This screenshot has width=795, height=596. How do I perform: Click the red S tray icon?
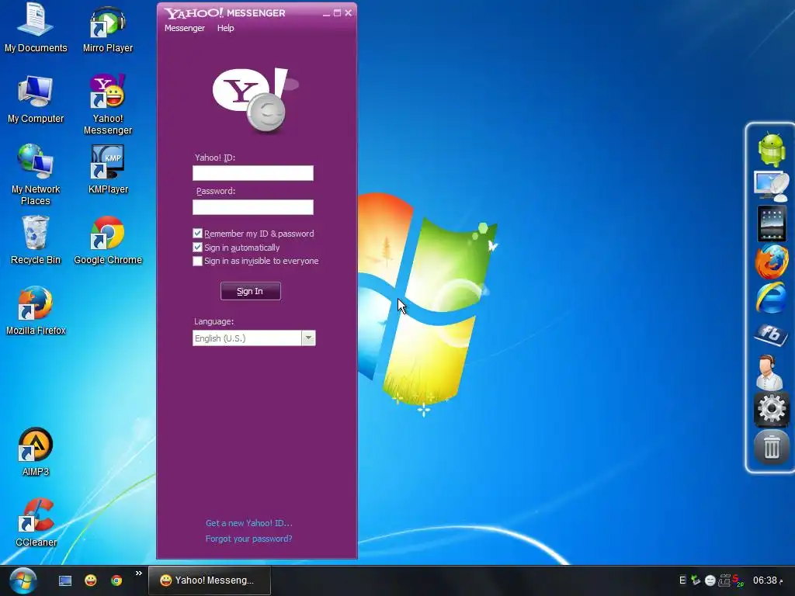738,580
